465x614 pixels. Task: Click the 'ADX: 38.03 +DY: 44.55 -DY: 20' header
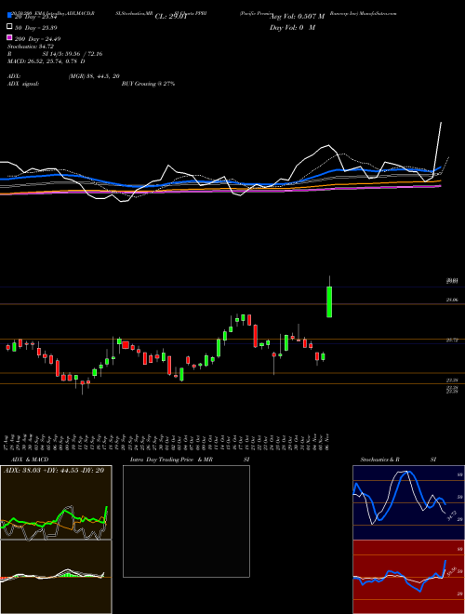pyautogui.click(x=54, y=471)
